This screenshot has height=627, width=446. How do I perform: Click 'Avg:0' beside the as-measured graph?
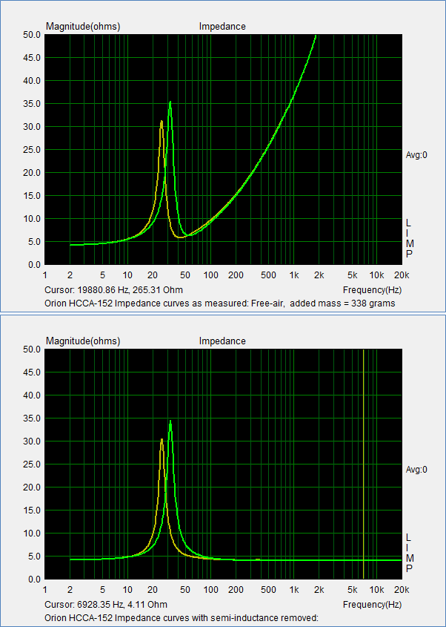416,155
